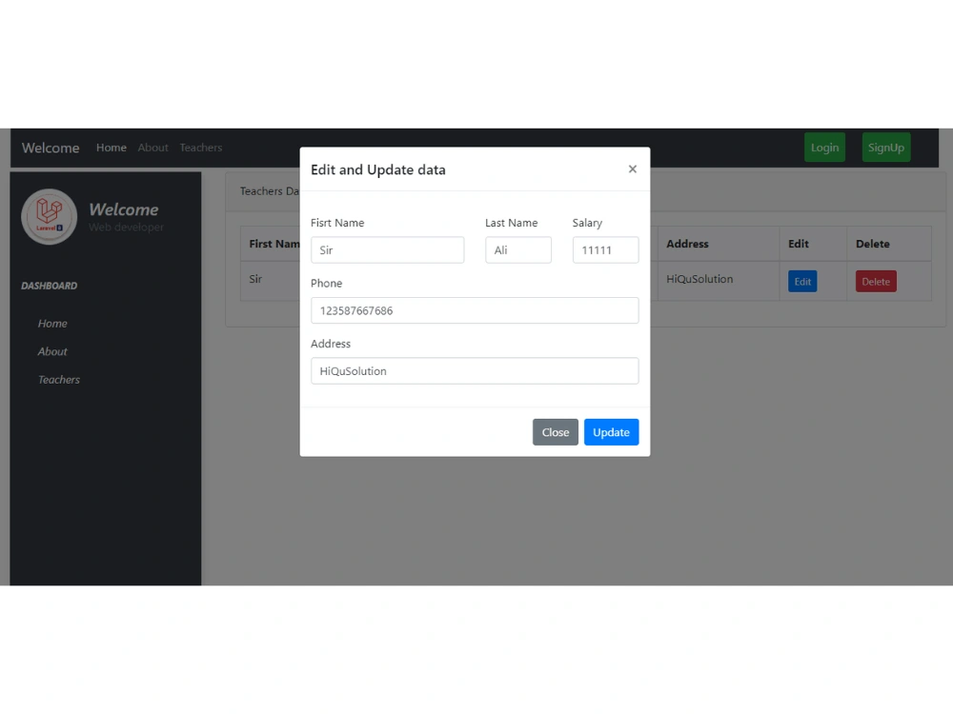Click the Laravel logo in the sidebar

coord(49,216)
